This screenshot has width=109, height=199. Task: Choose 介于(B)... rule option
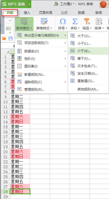88,51
